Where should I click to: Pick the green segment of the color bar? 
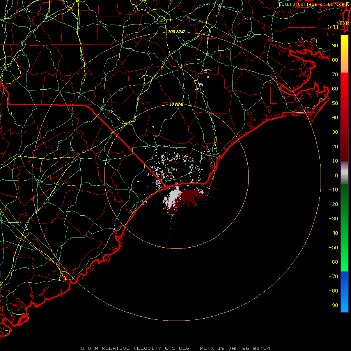click(x=344, y=228)
